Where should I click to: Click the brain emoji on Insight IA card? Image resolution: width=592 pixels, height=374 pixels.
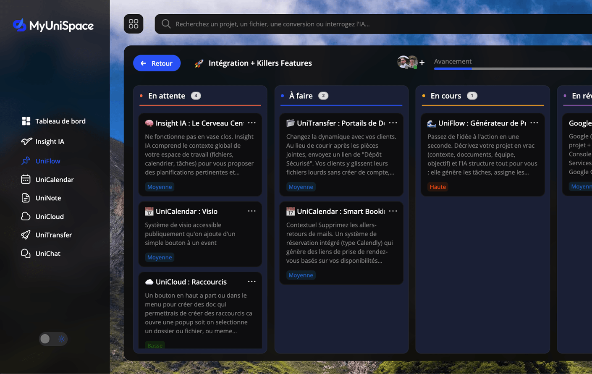pos(149,123)
